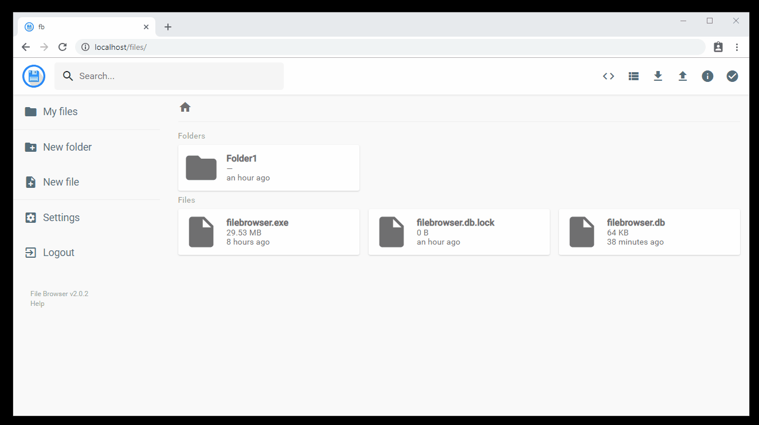This screenshot has height=425, width=759.
Task: Click the site information icon in address bar
Action: 85,47
